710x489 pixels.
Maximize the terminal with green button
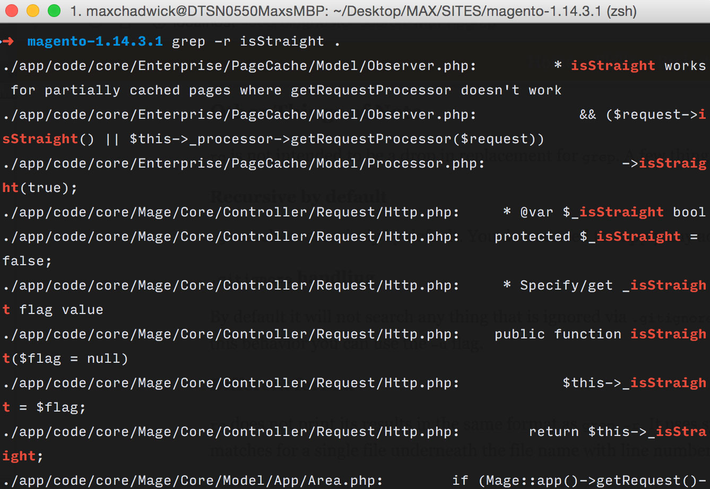54,11
